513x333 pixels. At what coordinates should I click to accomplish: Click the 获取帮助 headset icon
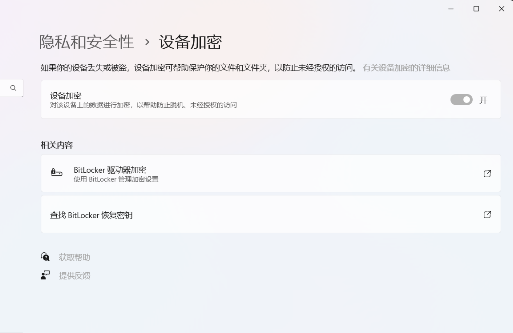pos(45,257)
